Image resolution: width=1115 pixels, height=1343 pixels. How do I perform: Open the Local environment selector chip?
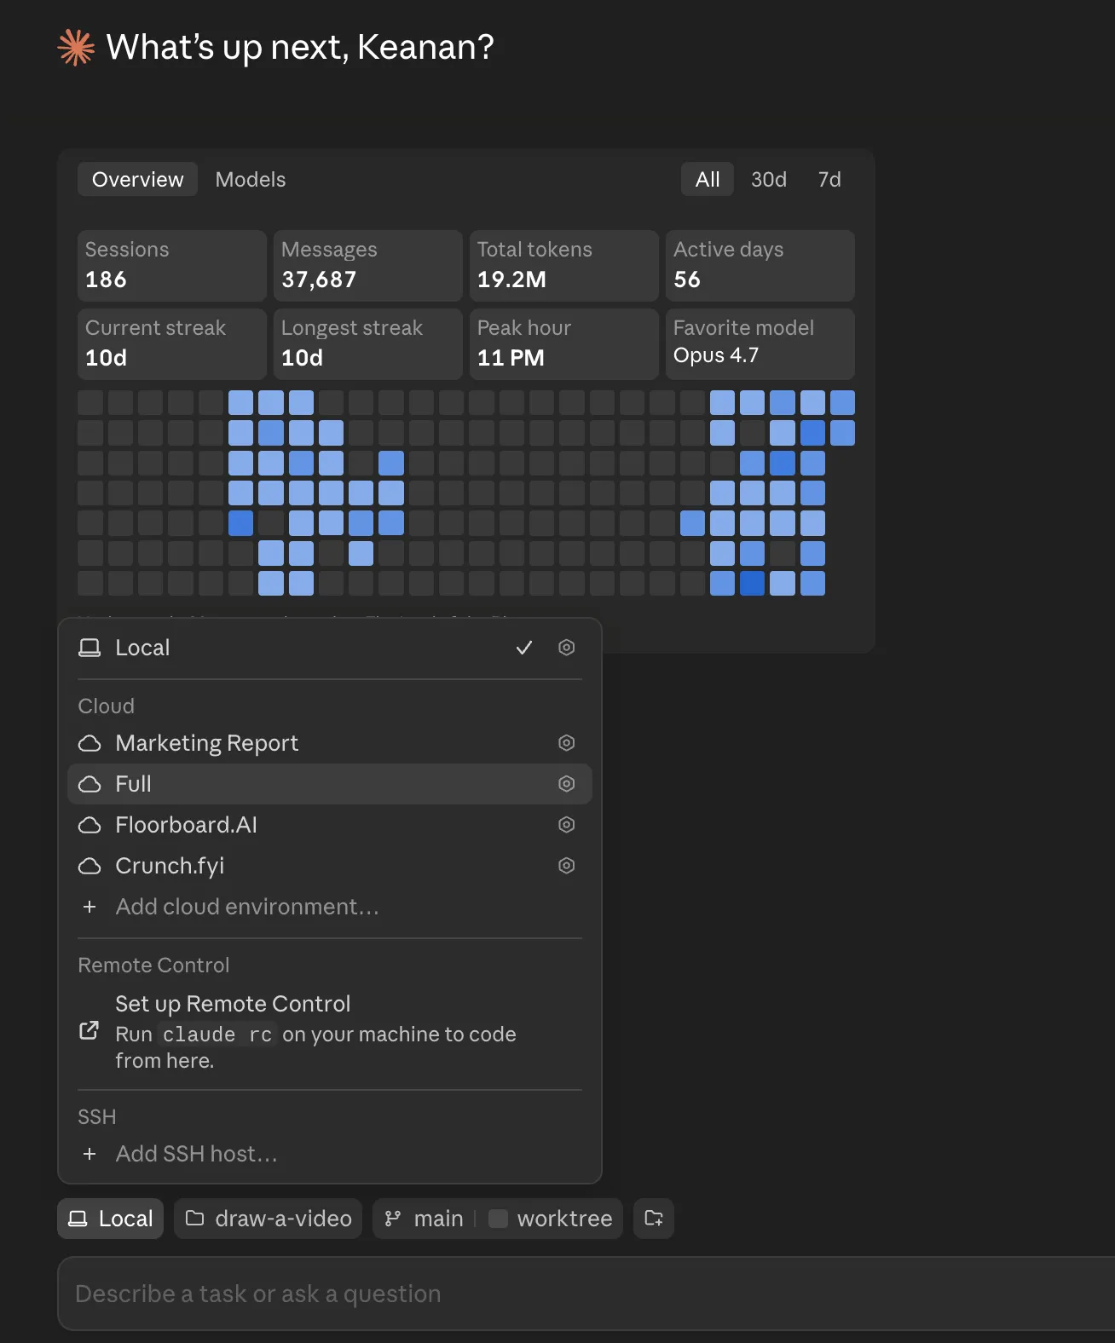coord(110,1219)
